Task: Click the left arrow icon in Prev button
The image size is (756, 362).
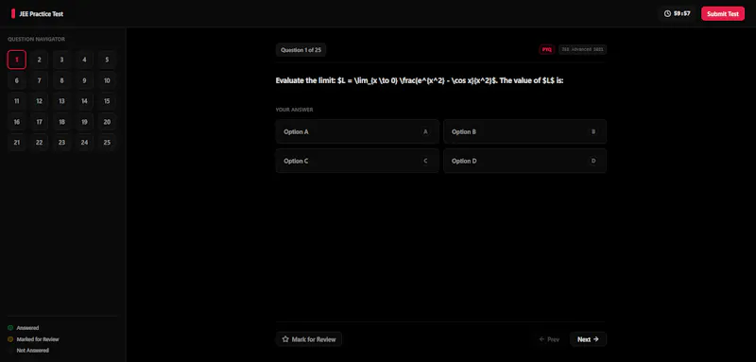Action: 541,339
